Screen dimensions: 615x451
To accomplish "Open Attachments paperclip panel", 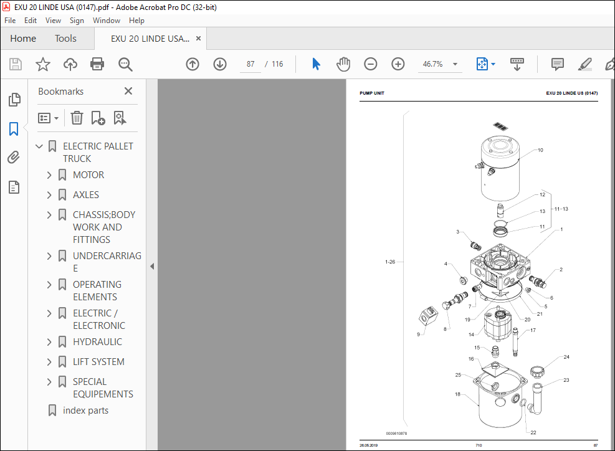I will click(x=14, y=157).
